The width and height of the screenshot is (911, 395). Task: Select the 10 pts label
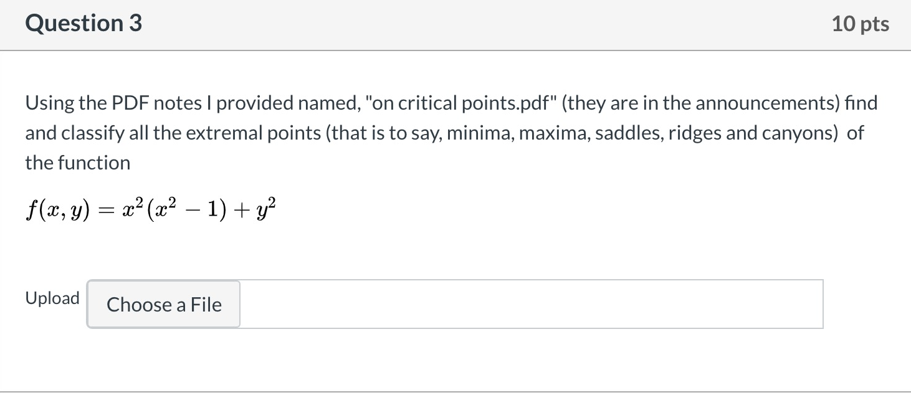click(861, 23)
